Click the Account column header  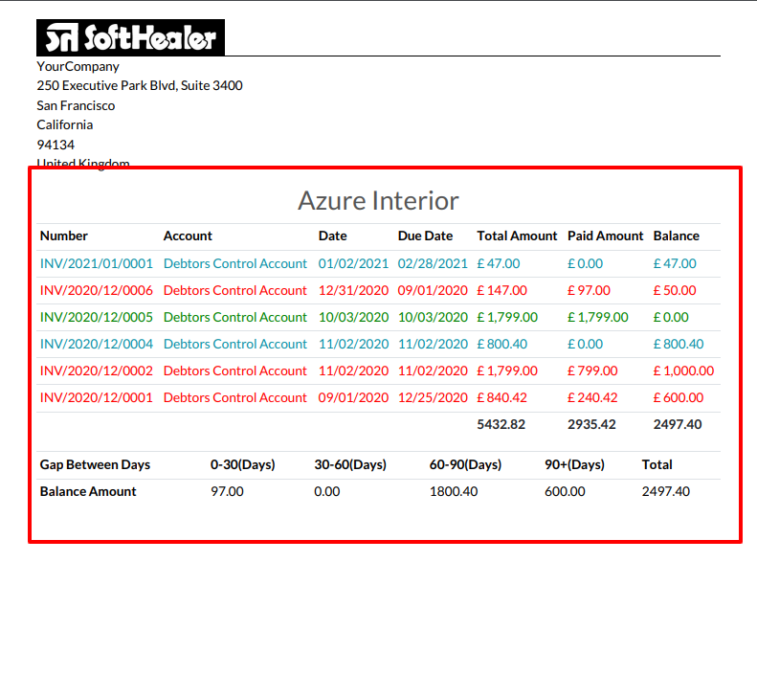(x=188, y=236)
